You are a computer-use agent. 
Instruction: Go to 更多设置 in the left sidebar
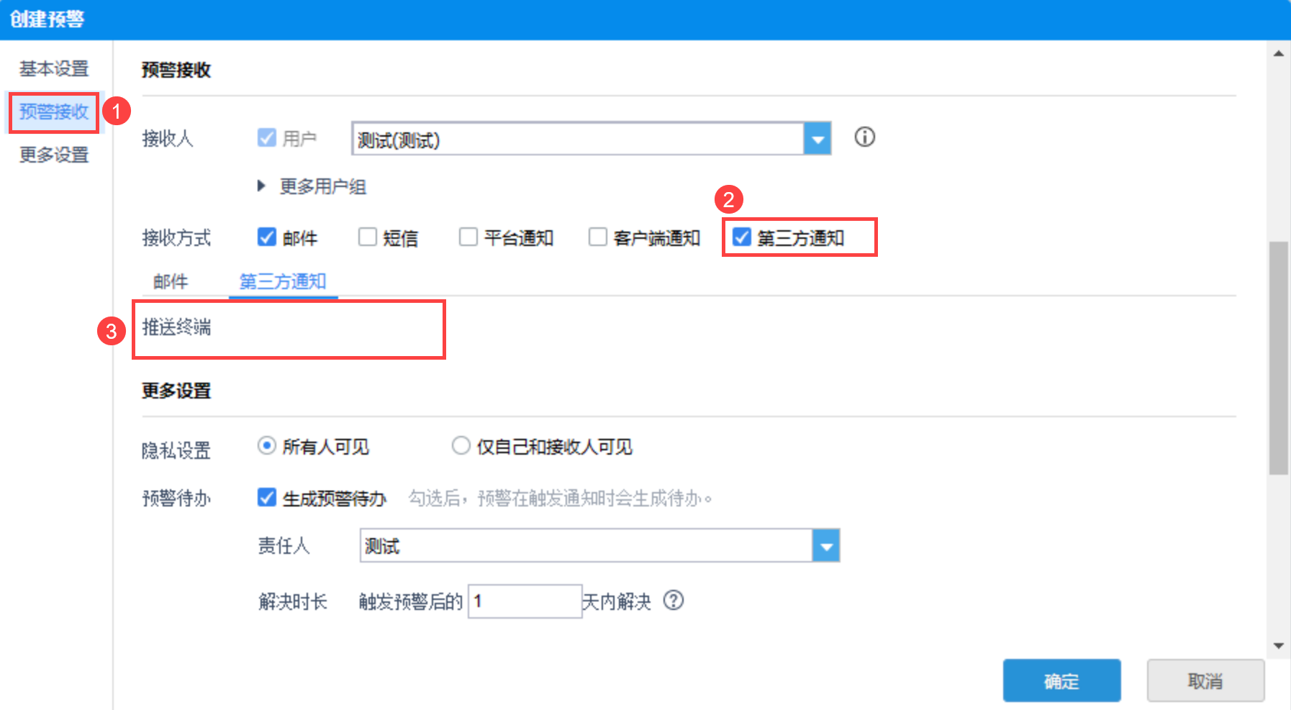[54, 155]
